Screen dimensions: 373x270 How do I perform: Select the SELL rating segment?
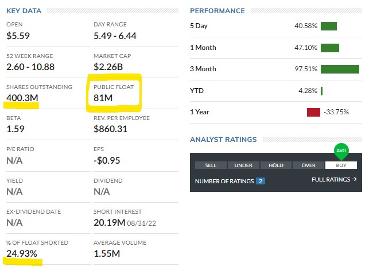(x=211, y=165)
